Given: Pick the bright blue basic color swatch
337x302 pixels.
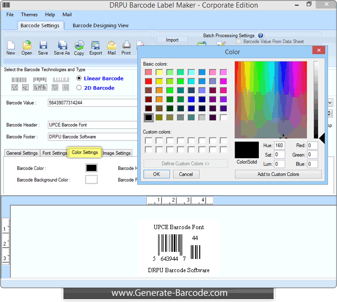Looking at the screenshot, I should tap(191, 99).
